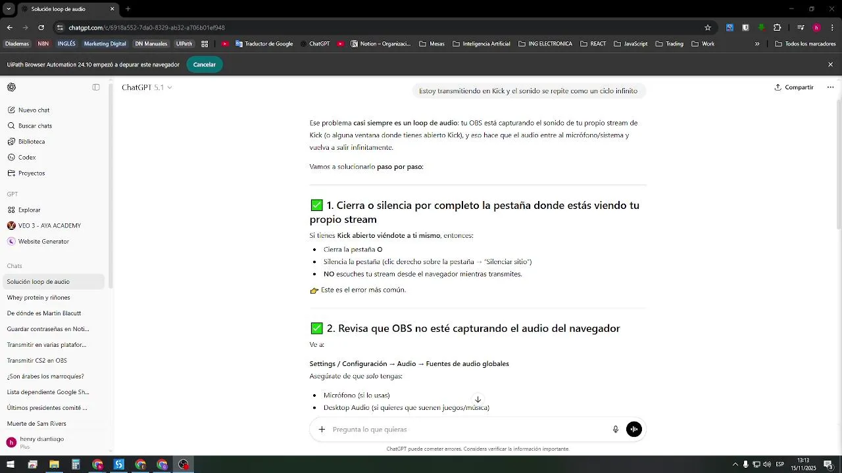
Task: Open the Website Generator GPT
Action: (x=53, y=242)
